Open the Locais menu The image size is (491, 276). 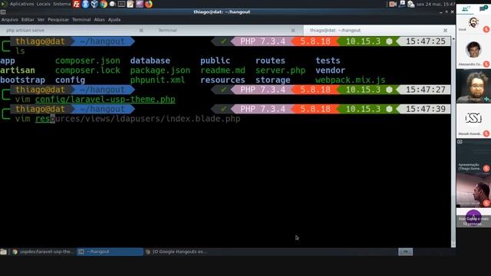pyautogui.click(x=43, y=4)
